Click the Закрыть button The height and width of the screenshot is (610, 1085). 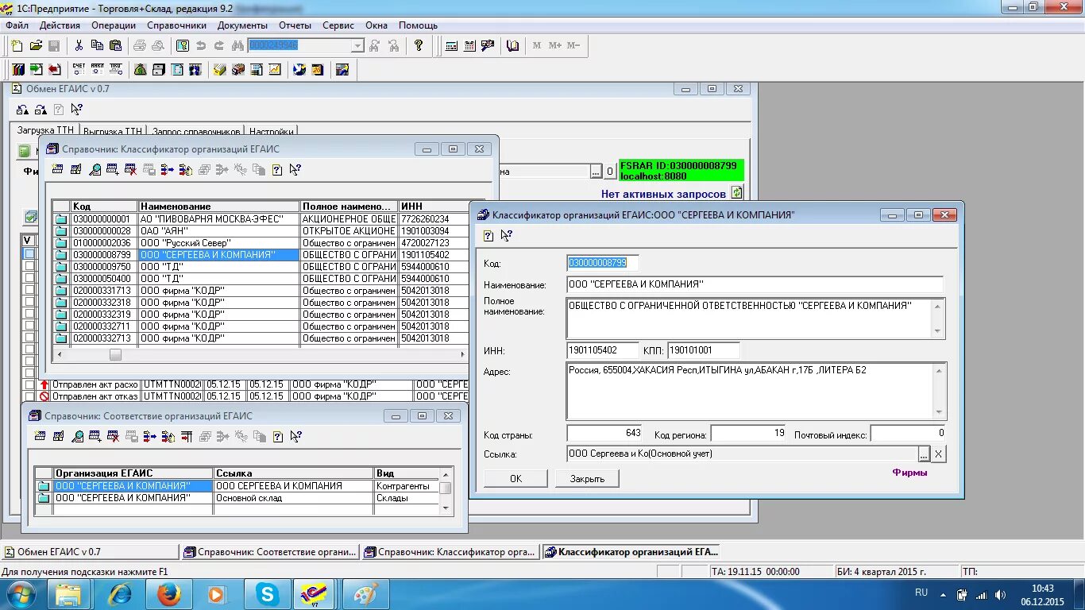pos(587,478)
